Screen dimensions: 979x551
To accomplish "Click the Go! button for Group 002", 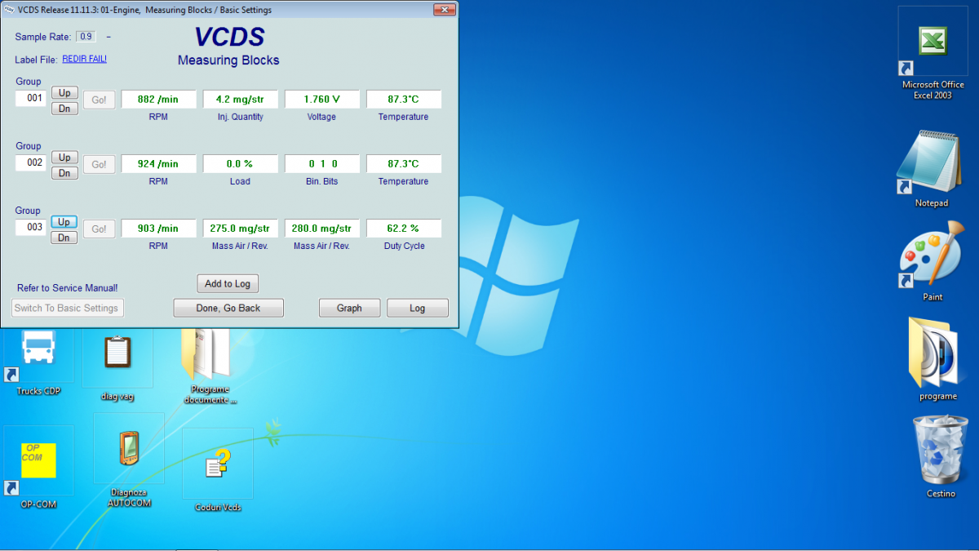I will 99,165.
